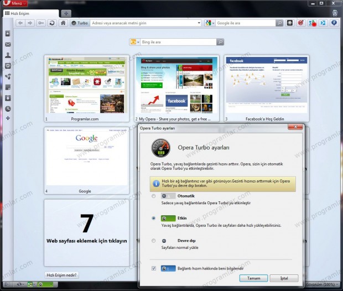Open the Görünüm (100%) zoom dropdown
This screenshot has width=343, height=291.
coord(322,285)
